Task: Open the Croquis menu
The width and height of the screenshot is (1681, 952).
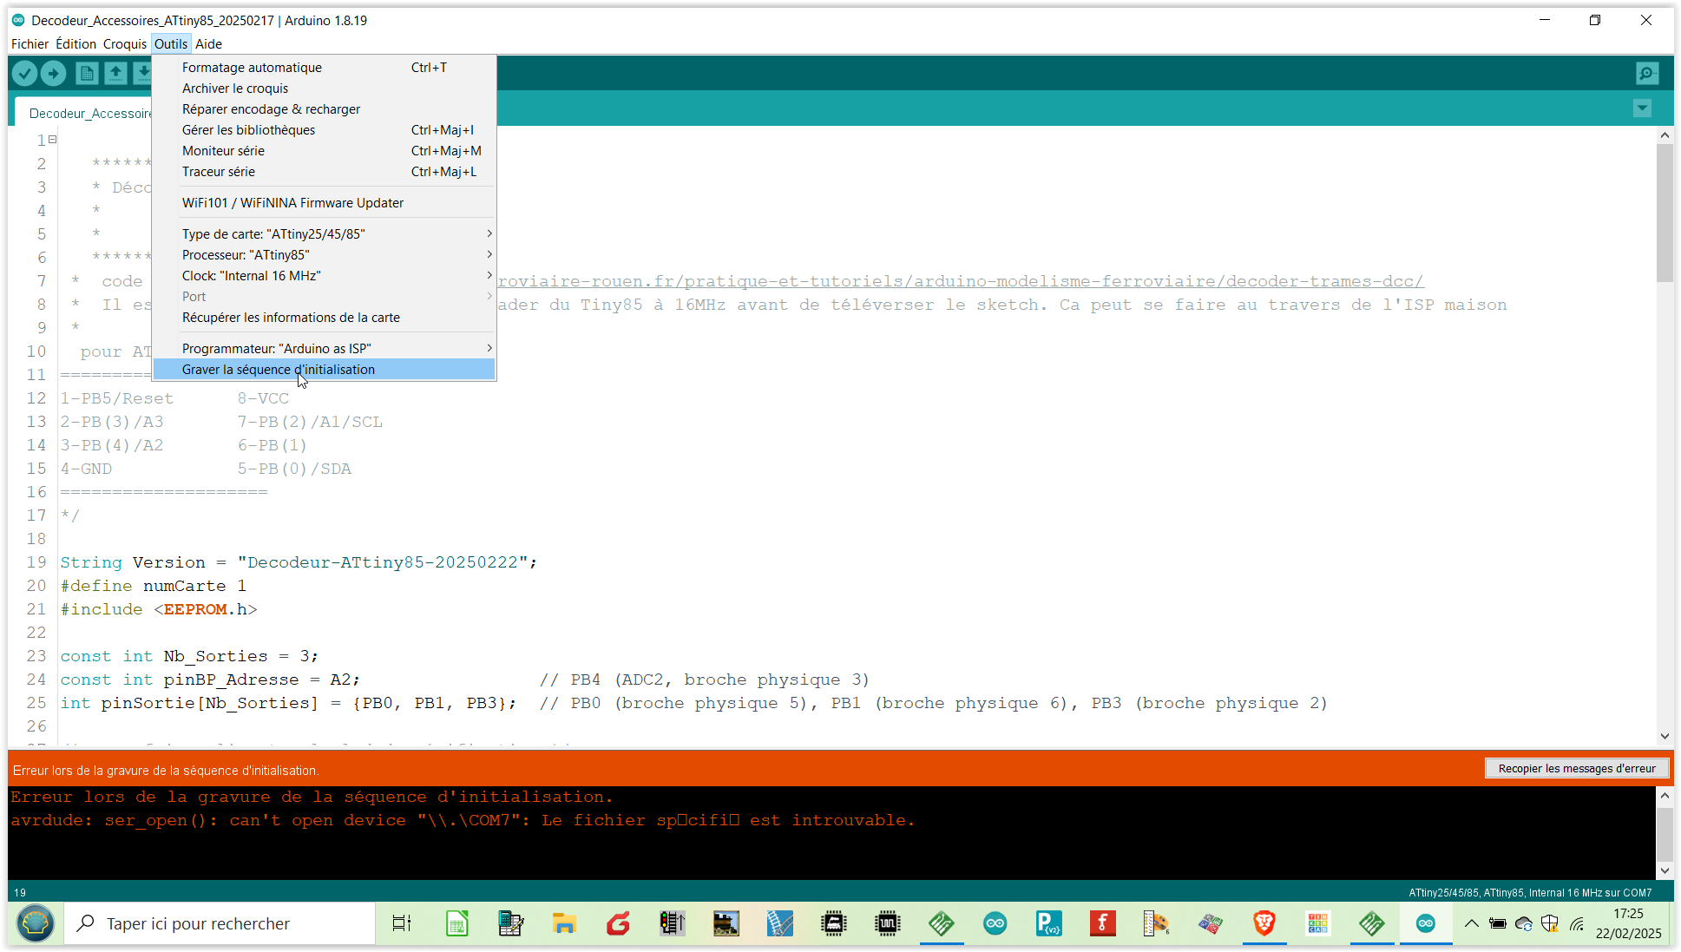Action: coord(125,43)
